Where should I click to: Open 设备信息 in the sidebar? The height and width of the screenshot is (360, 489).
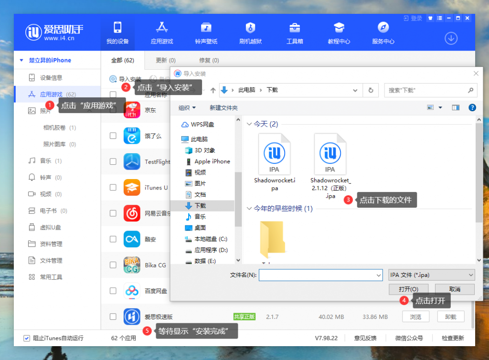click(51, 78)
